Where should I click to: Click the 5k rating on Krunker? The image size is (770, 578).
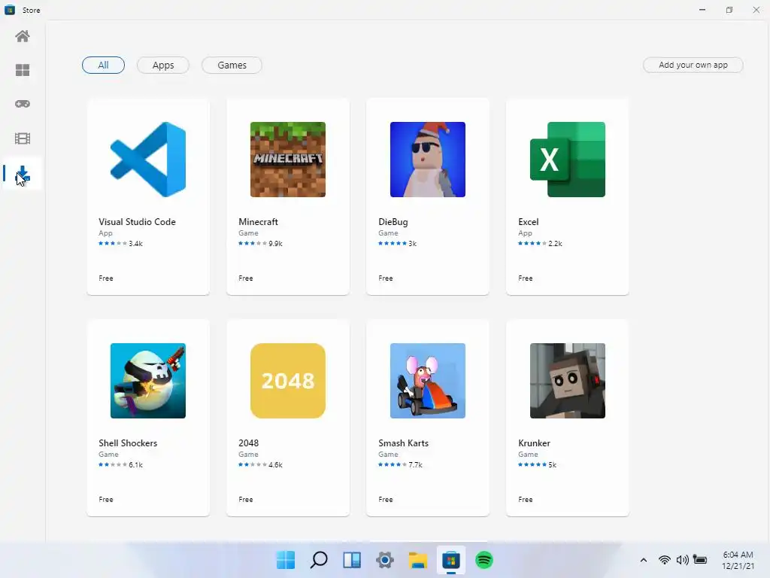coord(553,464)
